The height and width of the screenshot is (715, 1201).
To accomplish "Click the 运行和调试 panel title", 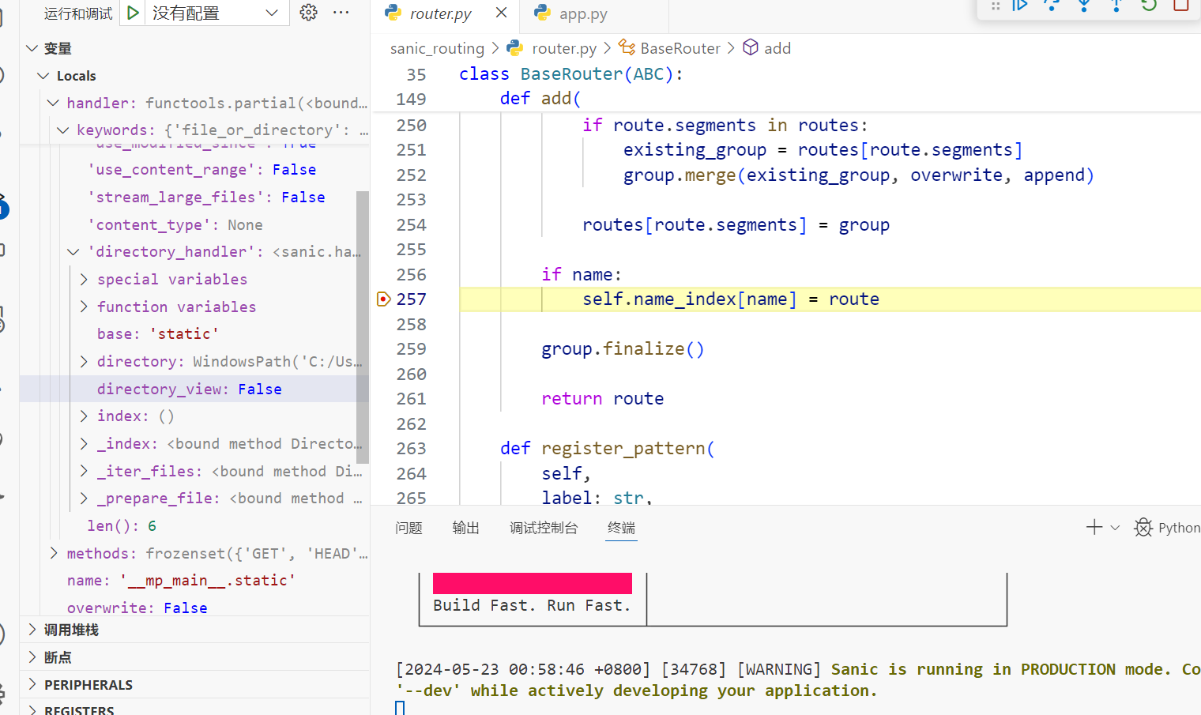I will (78, 13).
